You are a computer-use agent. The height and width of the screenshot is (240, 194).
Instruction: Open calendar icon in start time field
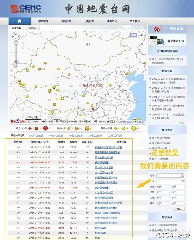pyautogui.click(x=182, y=175)
